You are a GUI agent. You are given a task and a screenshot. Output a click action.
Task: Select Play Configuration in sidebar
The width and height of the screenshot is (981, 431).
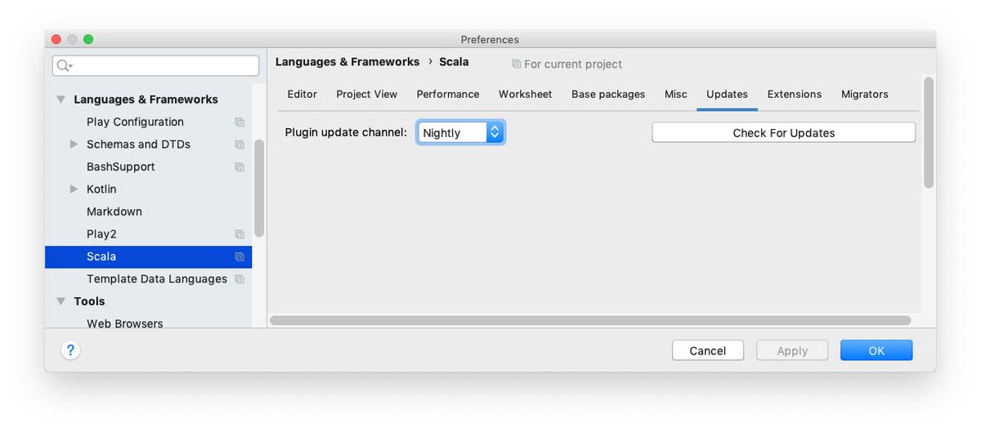pos(135,122)
